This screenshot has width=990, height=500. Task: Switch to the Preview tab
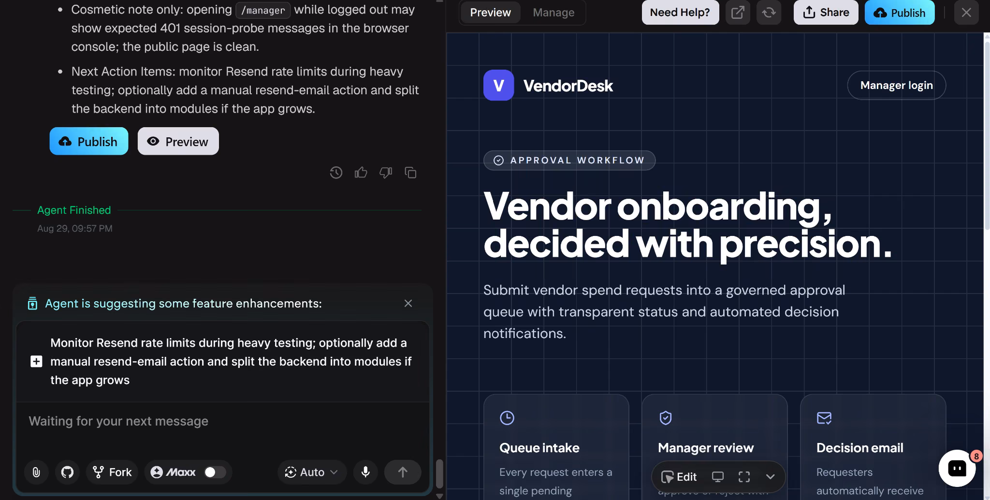click(x=490, y=13)
